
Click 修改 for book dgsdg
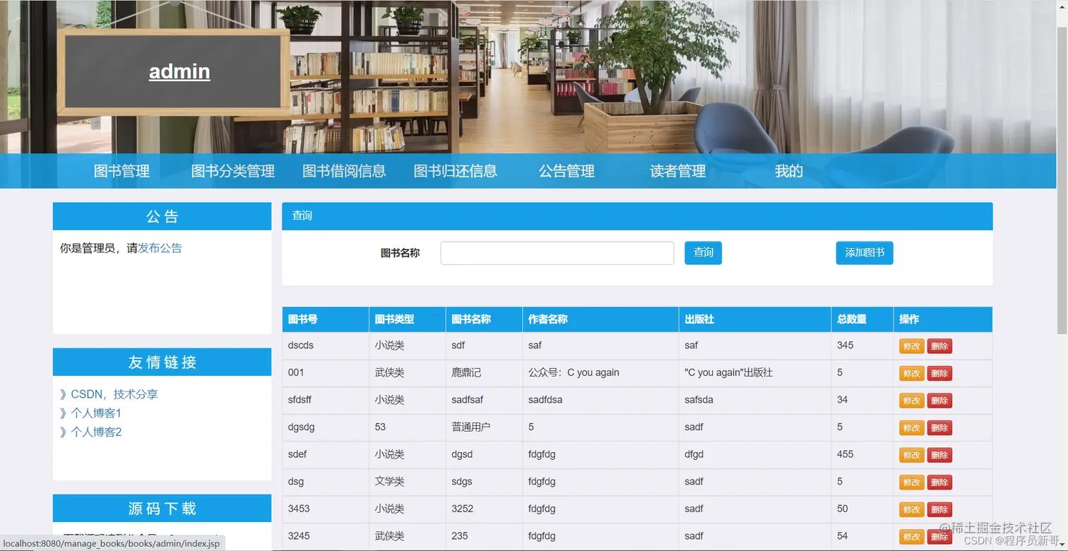pyautogui.click(x=911, y=427)
